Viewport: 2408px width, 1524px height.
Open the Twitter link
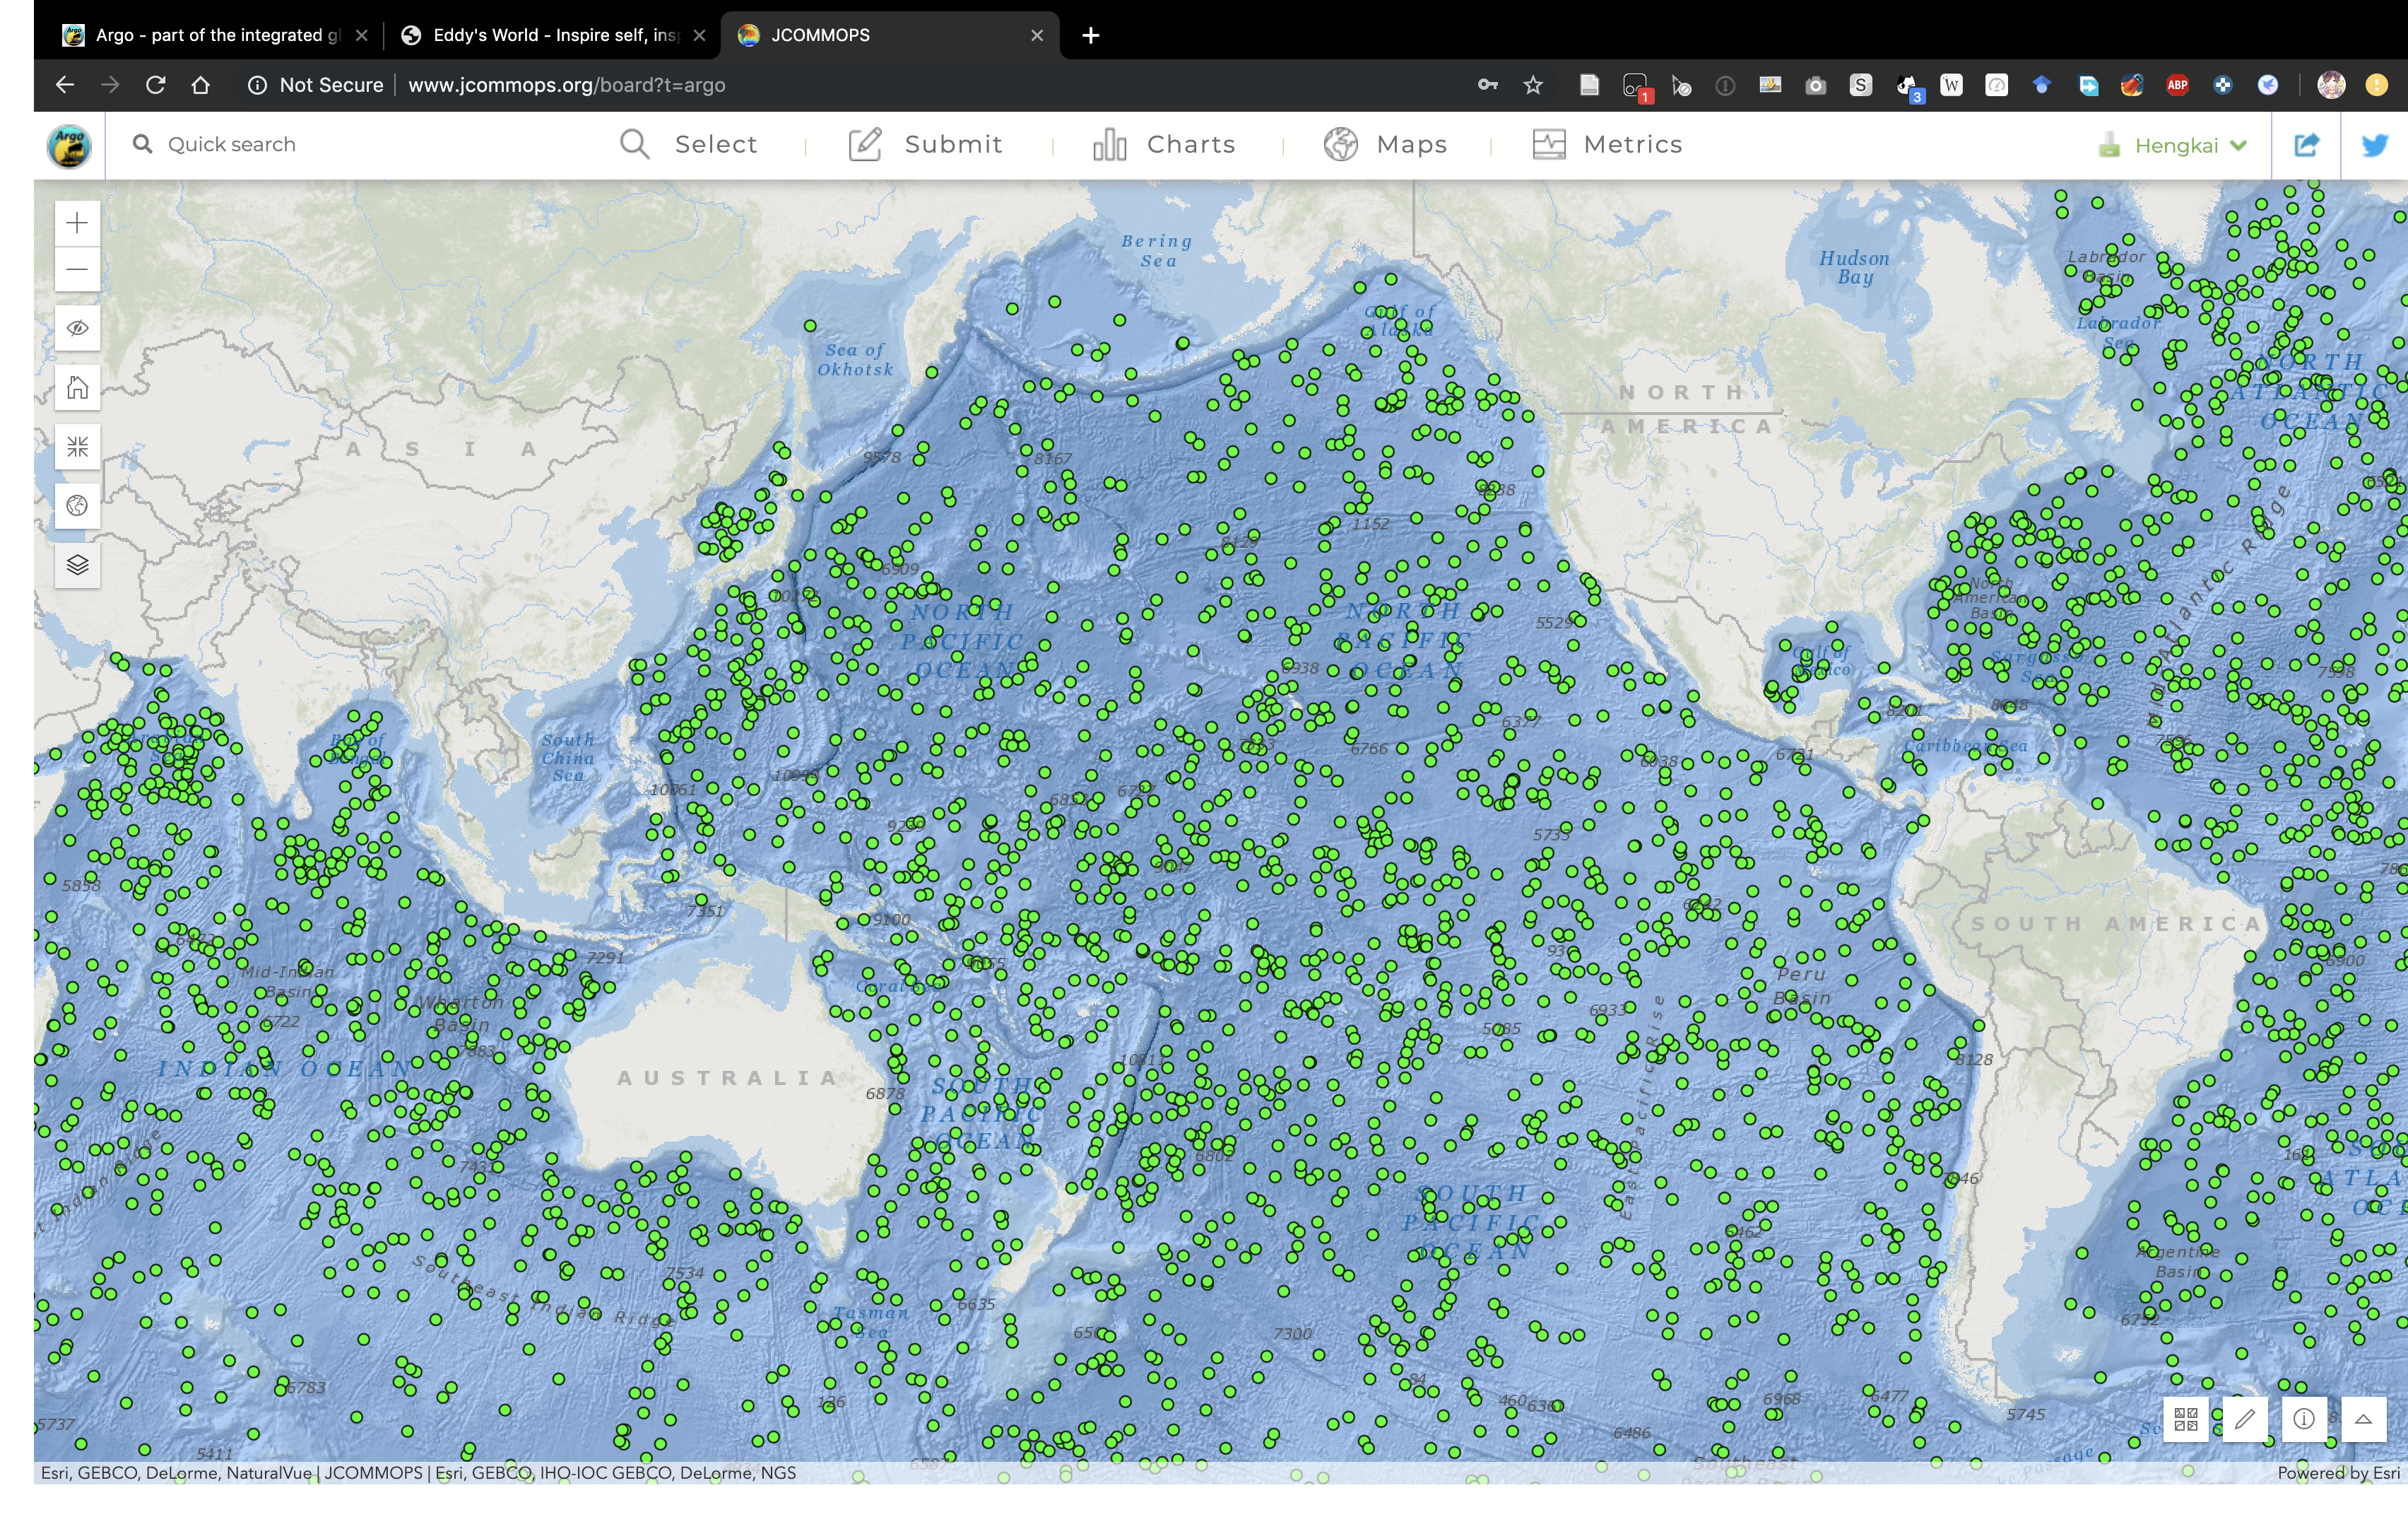pyautogui.click(x=2375, y=145)
